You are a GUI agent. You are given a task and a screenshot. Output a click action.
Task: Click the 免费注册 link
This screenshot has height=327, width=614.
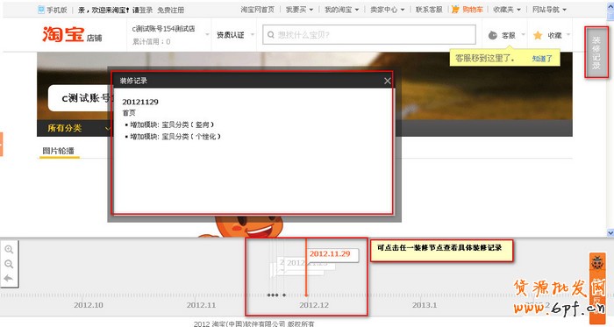coord(171,10)
